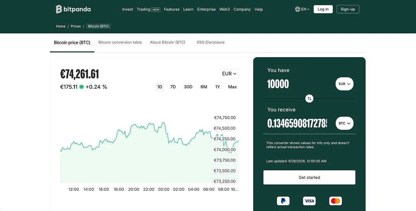Go to Prices breadcrumb link
Image resolution: width=416 pixels, height=211 pixels.
click(76, 26)
